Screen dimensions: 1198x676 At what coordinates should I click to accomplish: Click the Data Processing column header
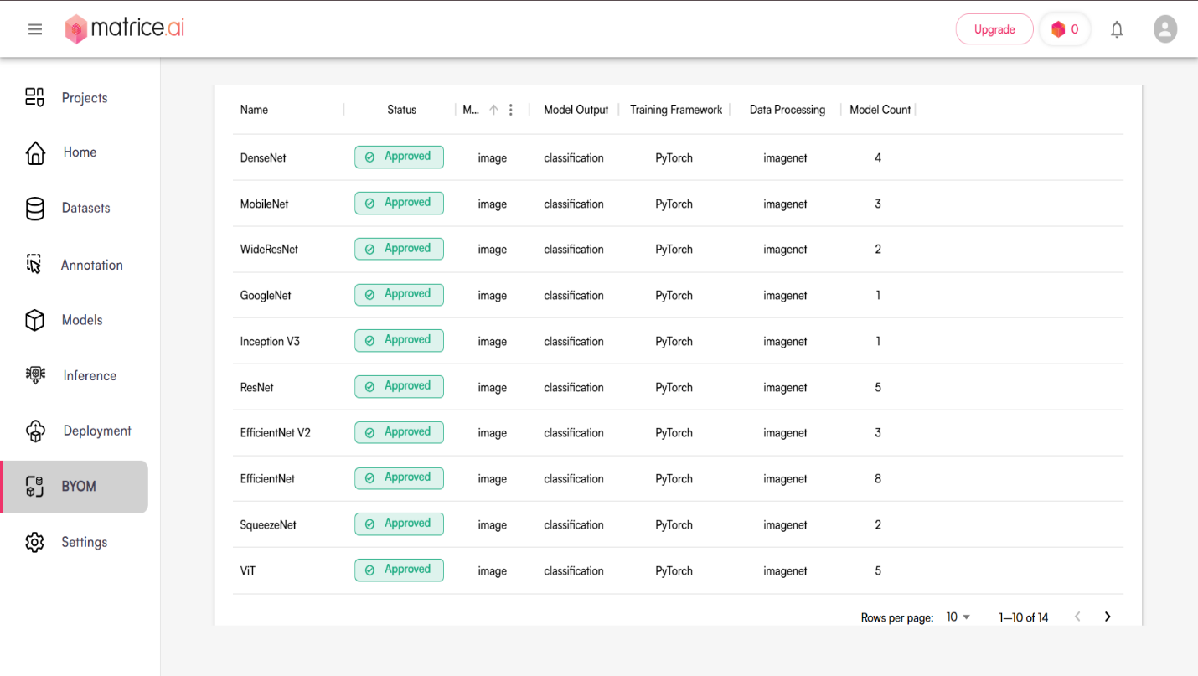(787, 110)
